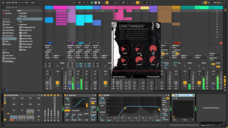Tap the tempo with the Tap button
This screenshot has width=228, height=128.
[3, 3]
